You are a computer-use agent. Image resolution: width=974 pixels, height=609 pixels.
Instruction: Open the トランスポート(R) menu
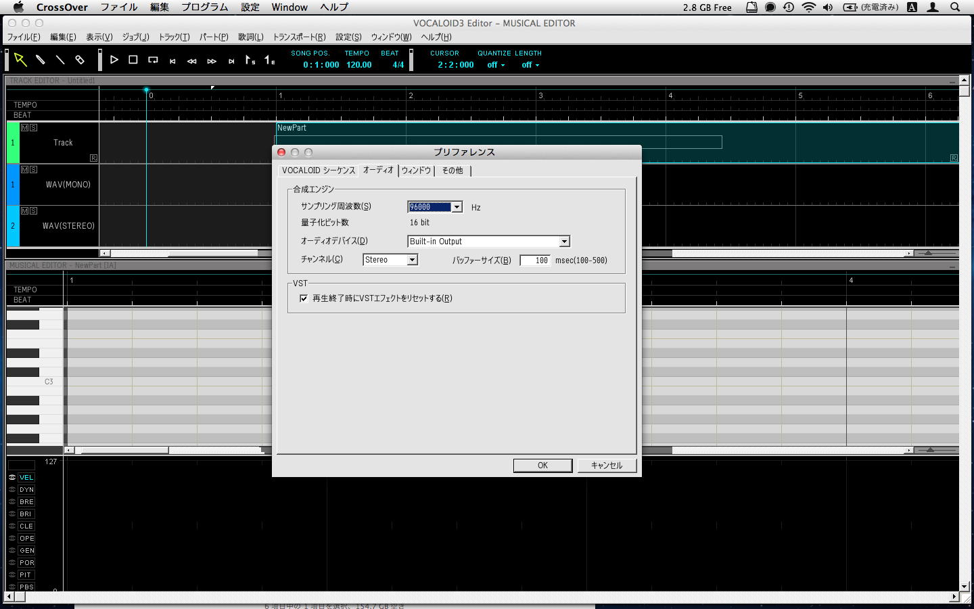click(x=299, y=37)
